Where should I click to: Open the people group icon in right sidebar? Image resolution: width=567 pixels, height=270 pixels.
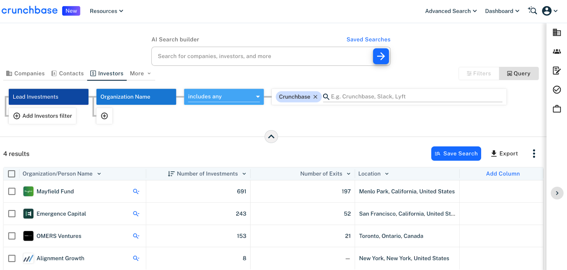click(x=557, y=51)
